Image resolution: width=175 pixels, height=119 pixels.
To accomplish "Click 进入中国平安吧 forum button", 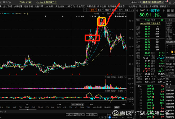I will (x=75, y=114).
